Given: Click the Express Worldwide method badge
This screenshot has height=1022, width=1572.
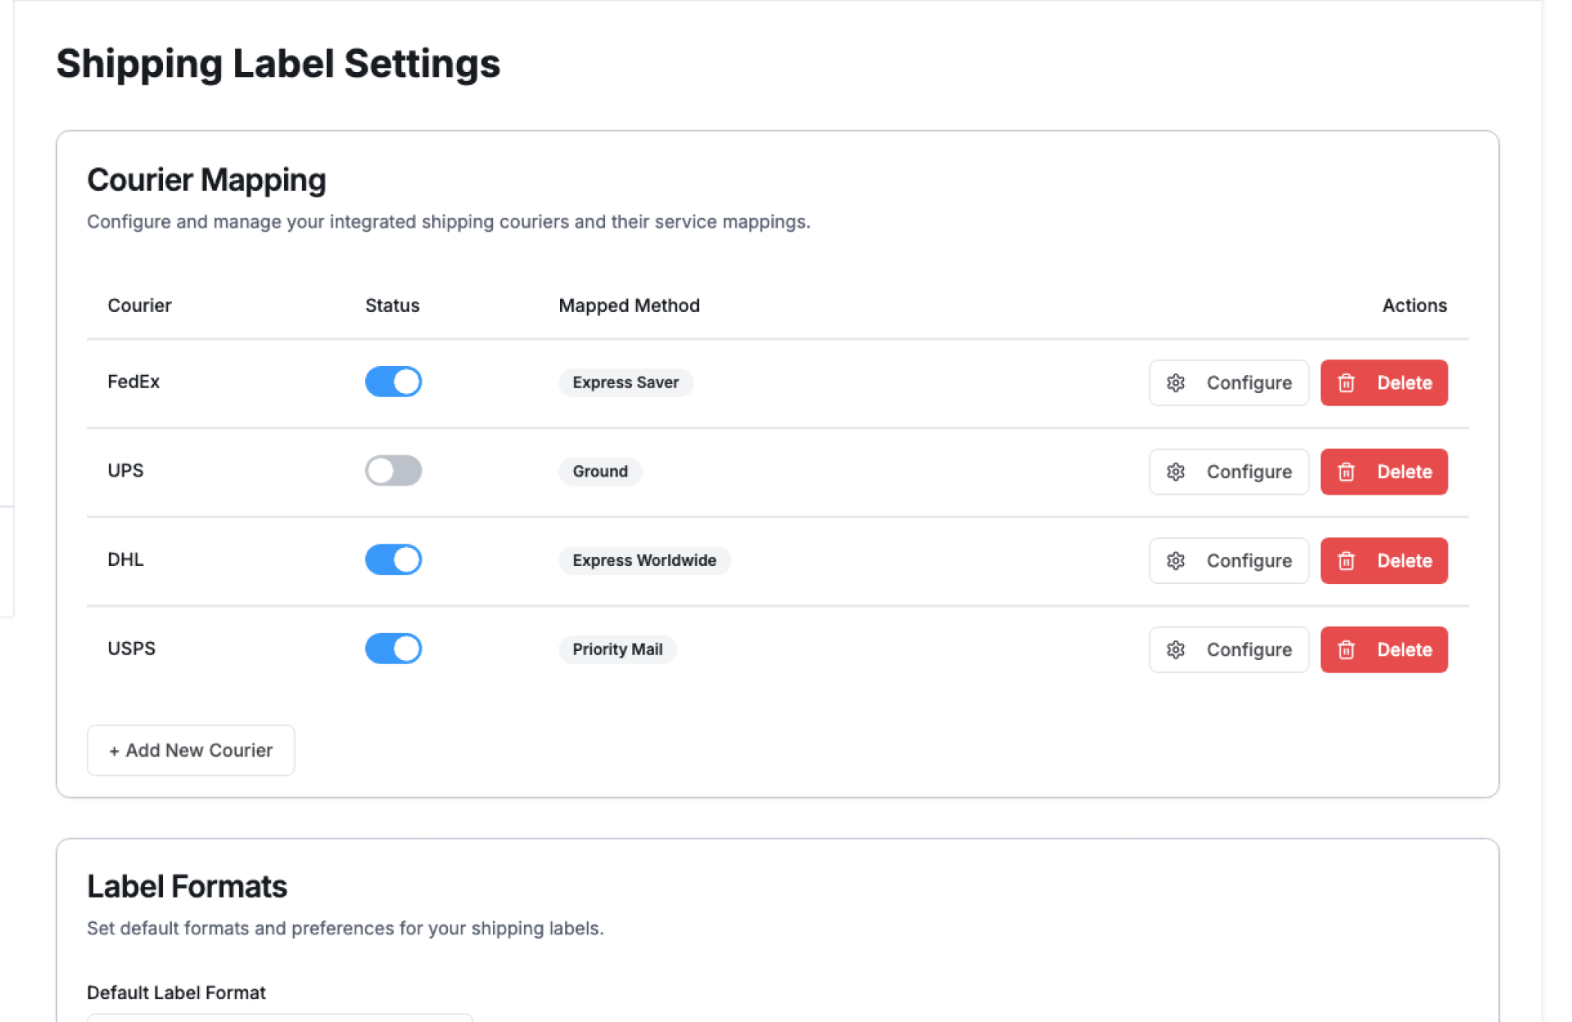Looking at the screenshot, I should point(644,561).
